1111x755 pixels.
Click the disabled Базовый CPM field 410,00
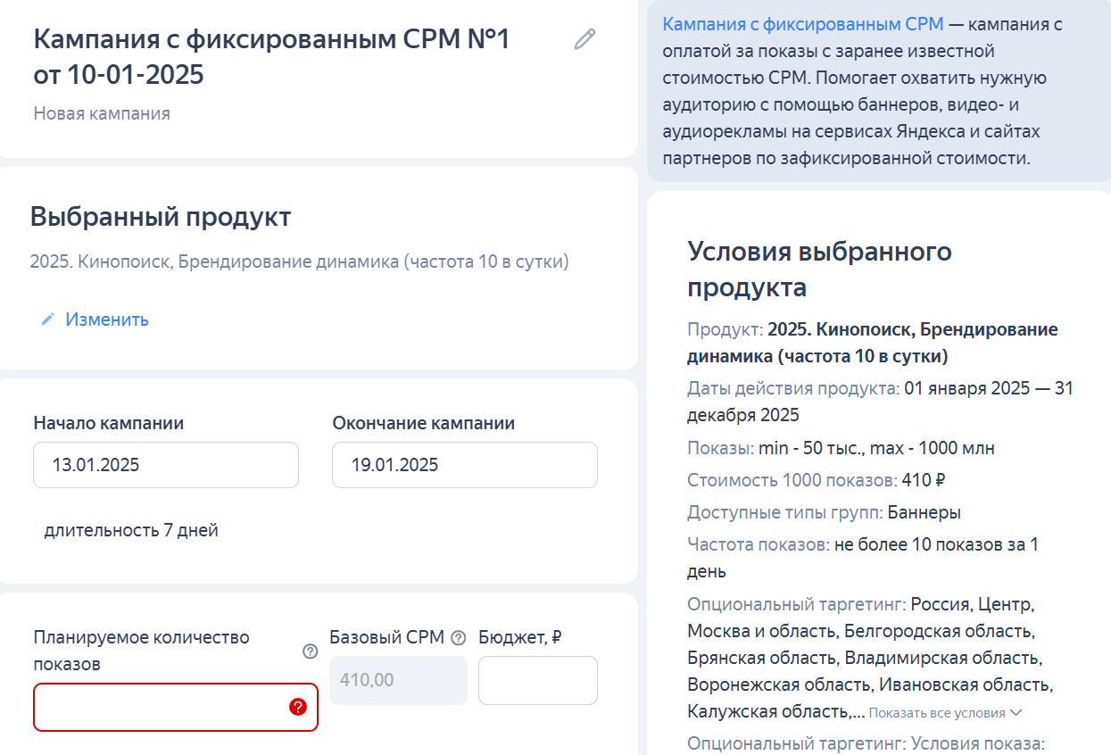pos(398,680)
